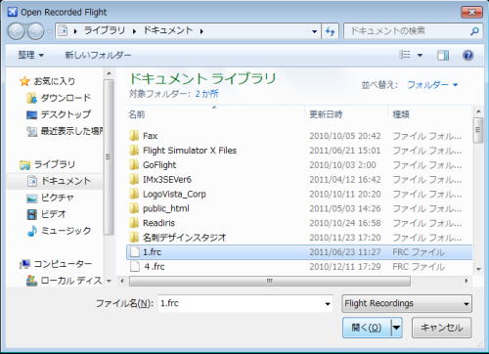Click the 名刺デザインスタジオ folder icon

click(x=134, y=238)
